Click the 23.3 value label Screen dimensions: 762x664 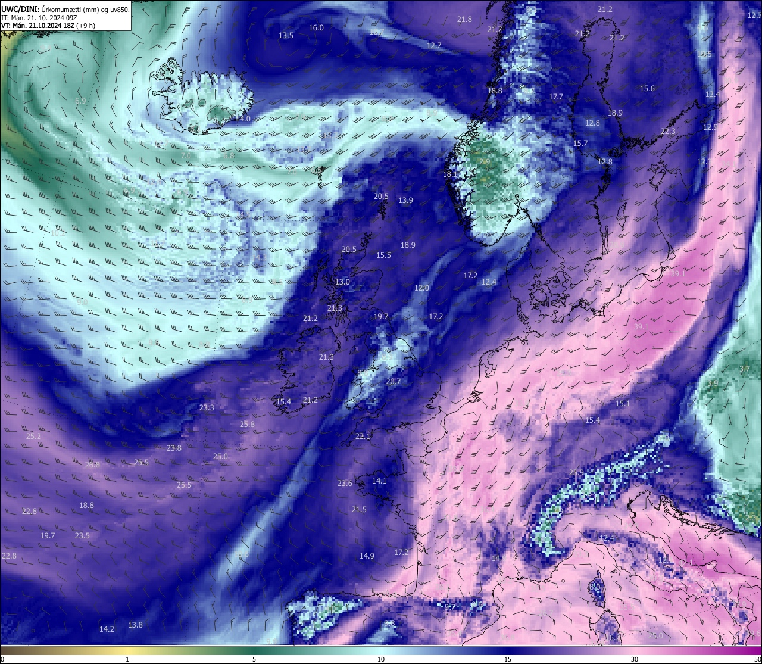[x=207, y=408]
